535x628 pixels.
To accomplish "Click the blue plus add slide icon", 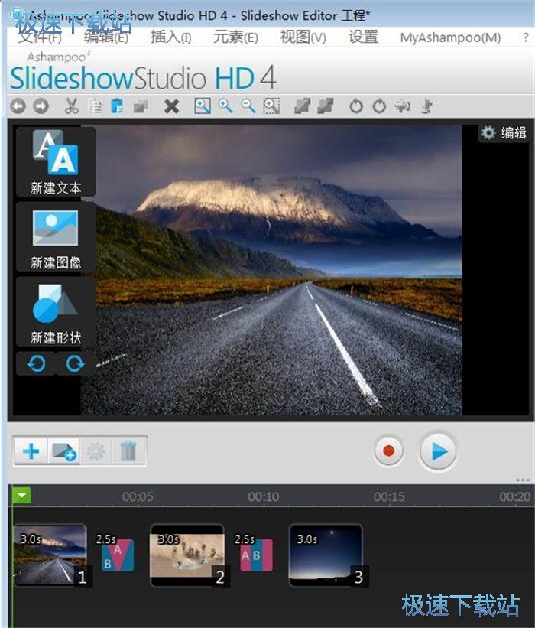I will tap(31, 451).
